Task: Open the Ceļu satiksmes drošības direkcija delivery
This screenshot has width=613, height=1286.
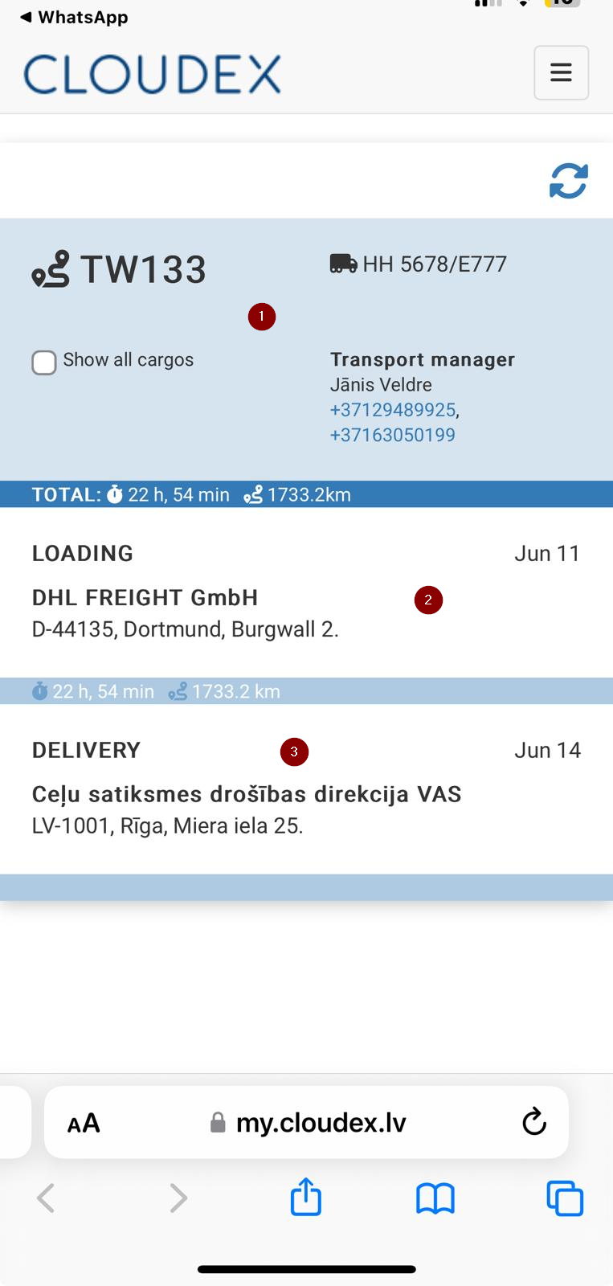Action: point(306,789)
